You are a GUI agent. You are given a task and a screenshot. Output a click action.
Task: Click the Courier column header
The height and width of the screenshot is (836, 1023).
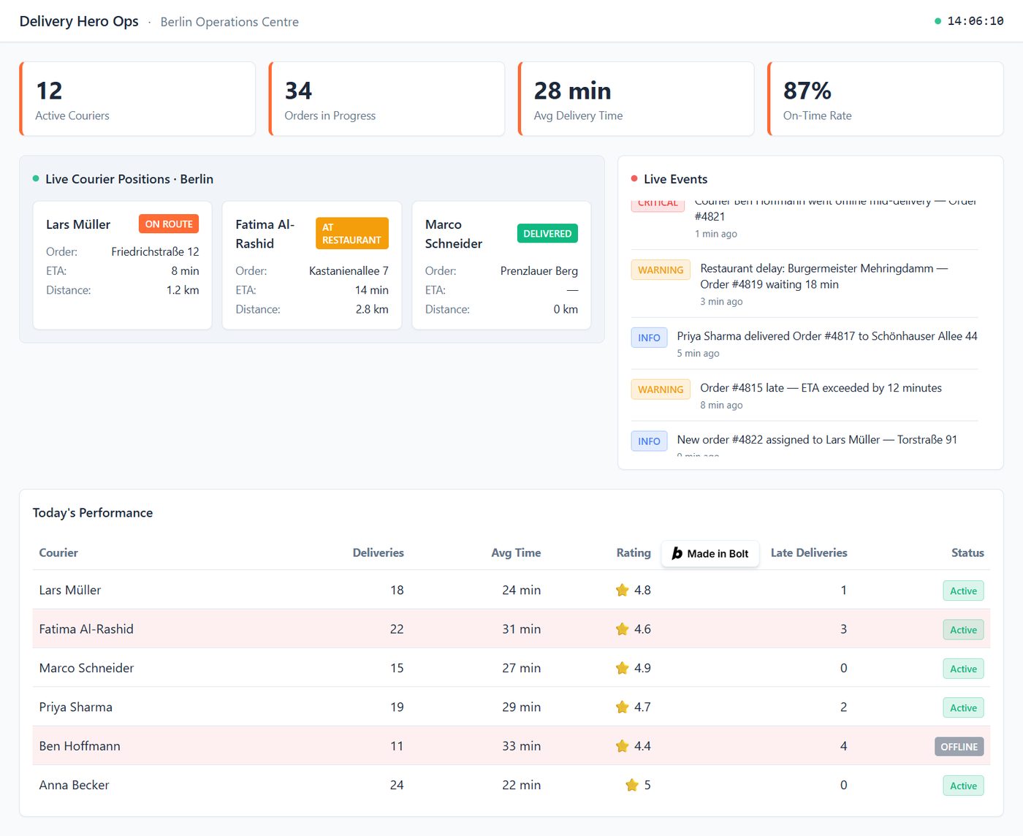(58, 552)
